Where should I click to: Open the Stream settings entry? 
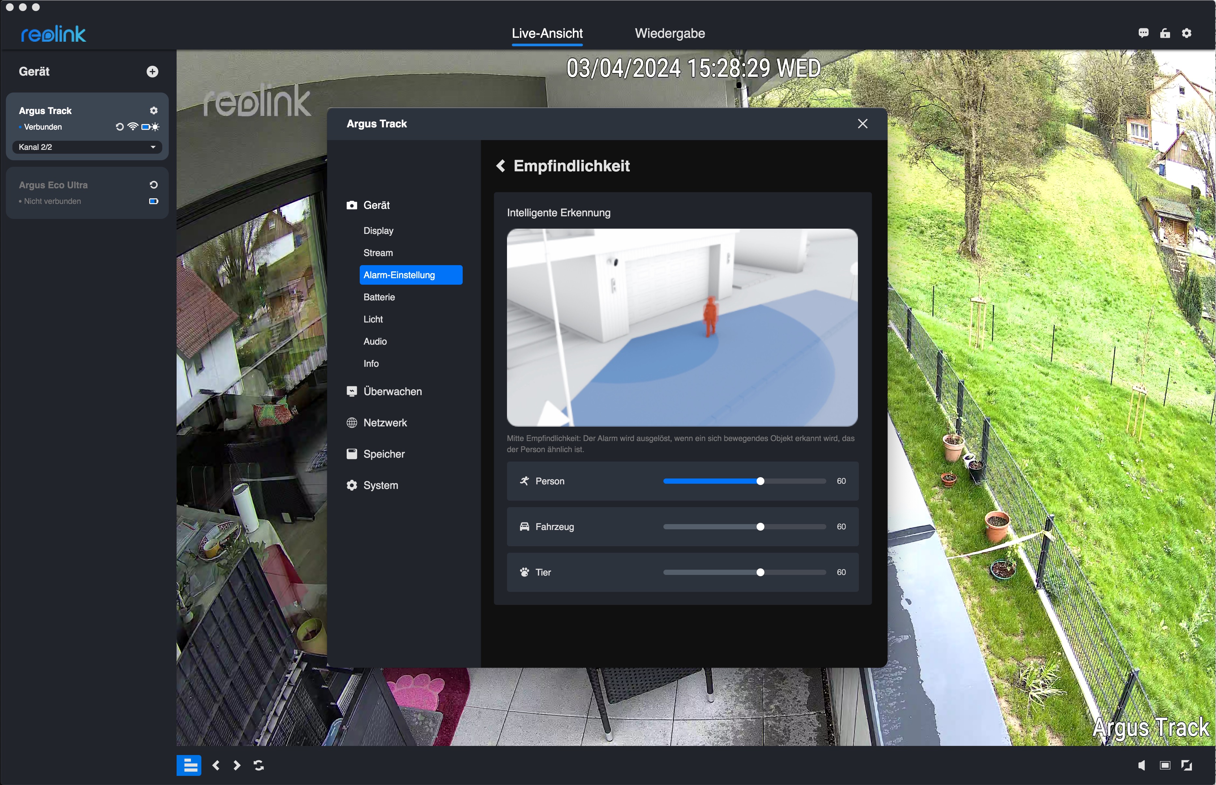(x=378, y=253)
